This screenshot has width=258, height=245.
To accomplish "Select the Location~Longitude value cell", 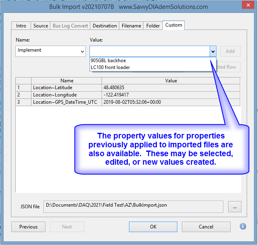I will 171,95.
